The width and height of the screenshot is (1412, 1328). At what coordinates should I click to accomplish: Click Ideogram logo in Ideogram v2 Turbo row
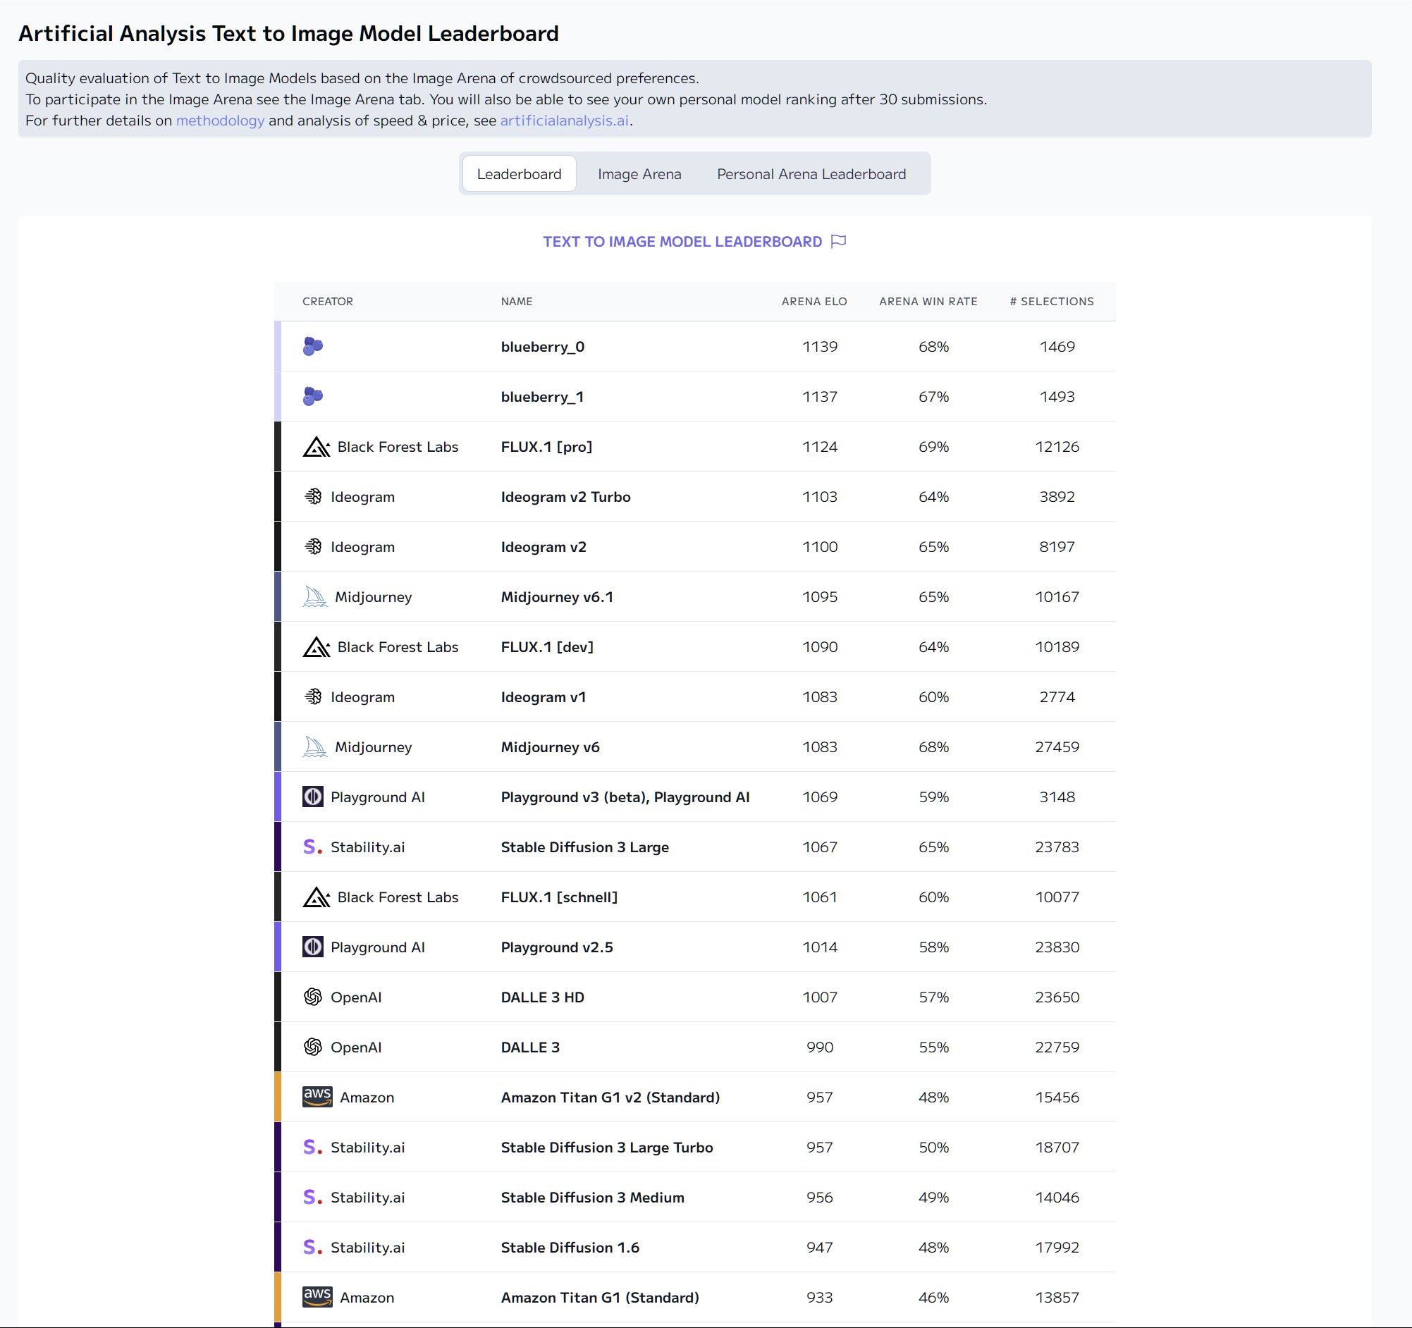click(x=313, y=496)
